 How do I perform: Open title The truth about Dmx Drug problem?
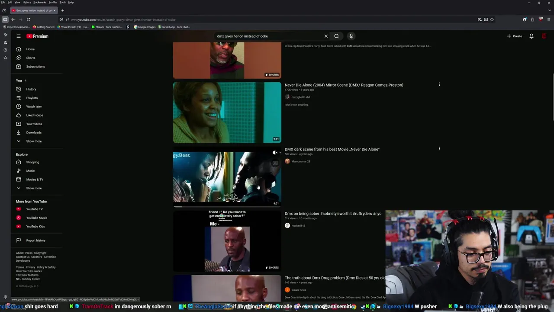pyautogui.click(x=335, y=278)
